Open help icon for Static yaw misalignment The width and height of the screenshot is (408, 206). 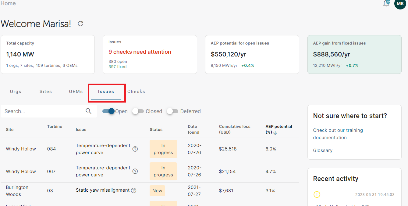click(133, 190)
